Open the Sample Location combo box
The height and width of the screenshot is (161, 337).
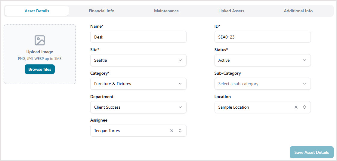[262, 107]
